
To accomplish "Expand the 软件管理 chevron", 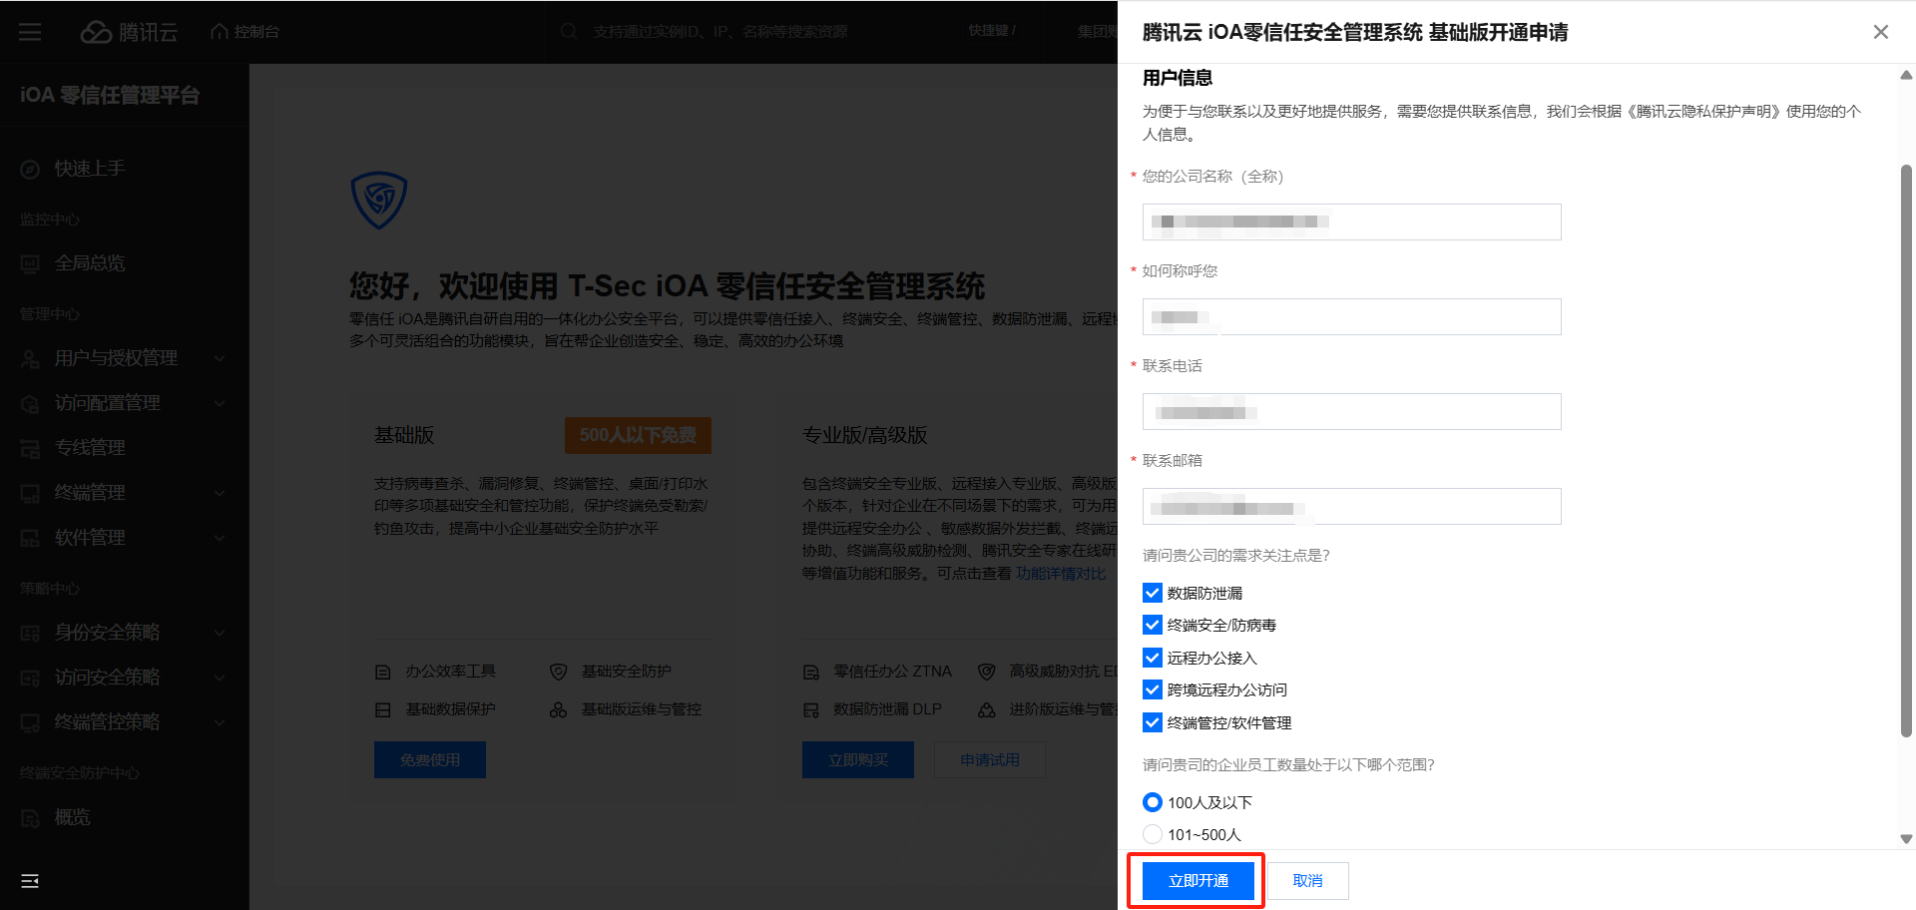I will point(220,538).
